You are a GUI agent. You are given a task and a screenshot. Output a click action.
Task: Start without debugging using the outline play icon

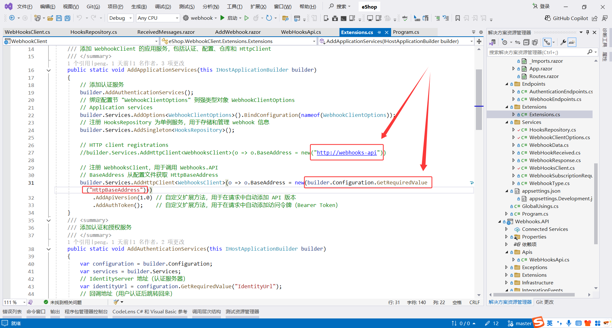[x=246, y=18]
